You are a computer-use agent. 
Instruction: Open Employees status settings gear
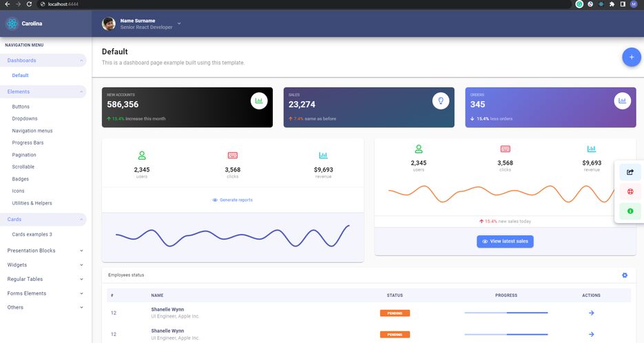click(625, 276)
